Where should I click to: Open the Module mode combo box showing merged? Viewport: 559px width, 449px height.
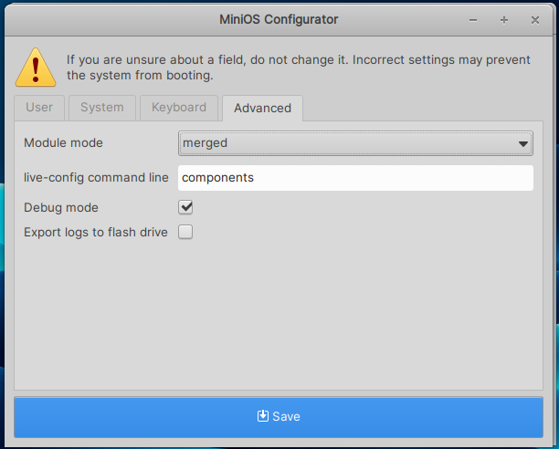(x=347, y=143)
